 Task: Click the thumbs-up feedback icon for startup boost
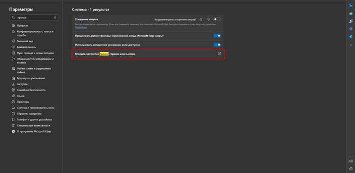(201, 19)
